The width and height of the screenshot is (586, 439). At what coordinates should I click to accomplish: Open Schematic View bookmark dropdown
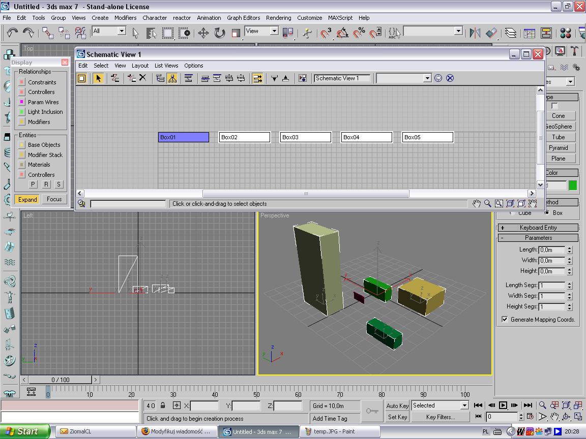click(427, 78)
